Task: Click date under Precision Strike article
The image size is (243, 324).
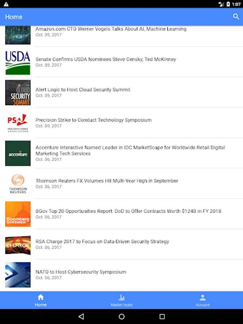Action: point(49,126)
